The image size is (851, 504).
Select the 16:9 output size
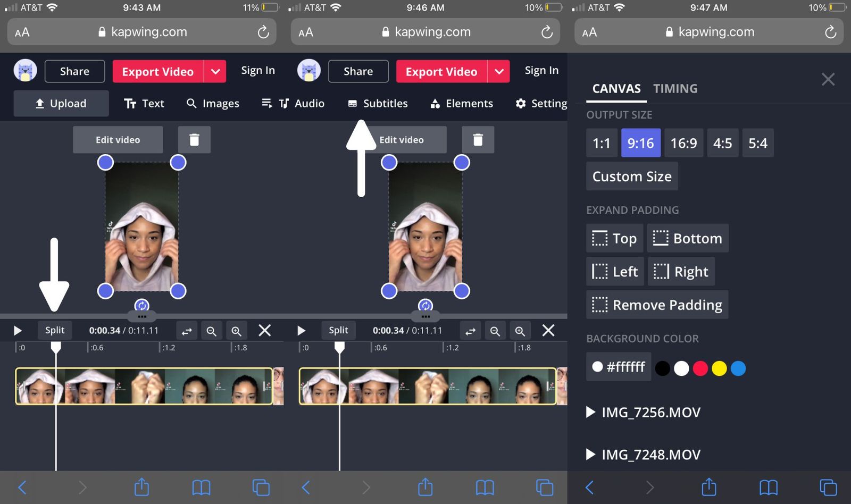[683, 143]
